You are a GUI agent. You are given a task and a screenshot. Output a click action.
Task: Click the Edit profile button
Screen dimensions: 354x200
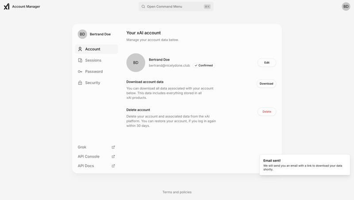click(x=267, y=63)
